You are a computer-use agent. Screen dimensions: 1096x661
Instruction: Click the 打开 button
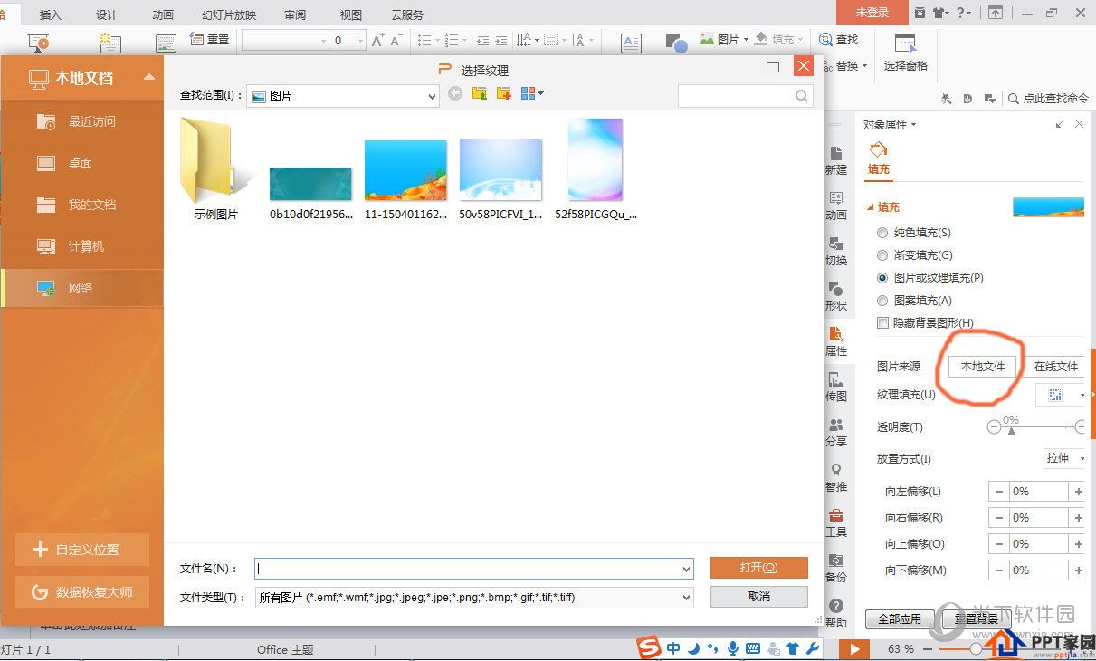tap(758, 568)
